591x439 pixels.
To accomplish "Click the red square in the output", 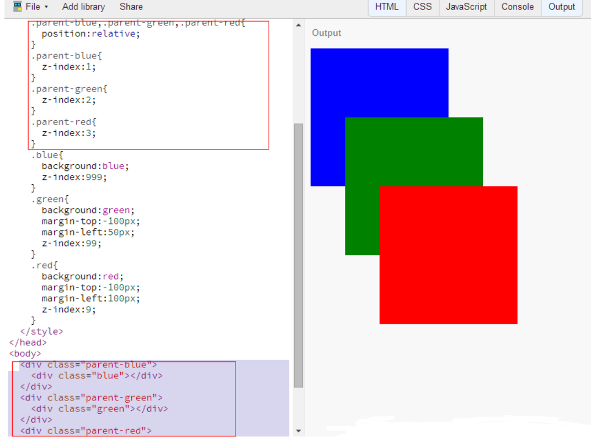I will (x=448, y=255).
